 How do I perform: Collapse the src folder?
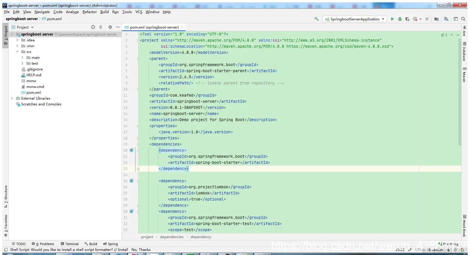click(x=17, y=52)
